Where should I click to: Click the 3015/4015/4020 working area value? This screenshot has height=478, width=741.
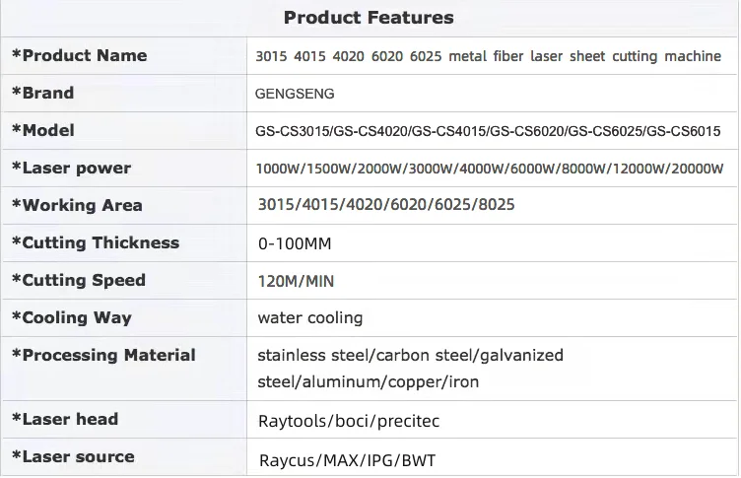coord(385,206)
